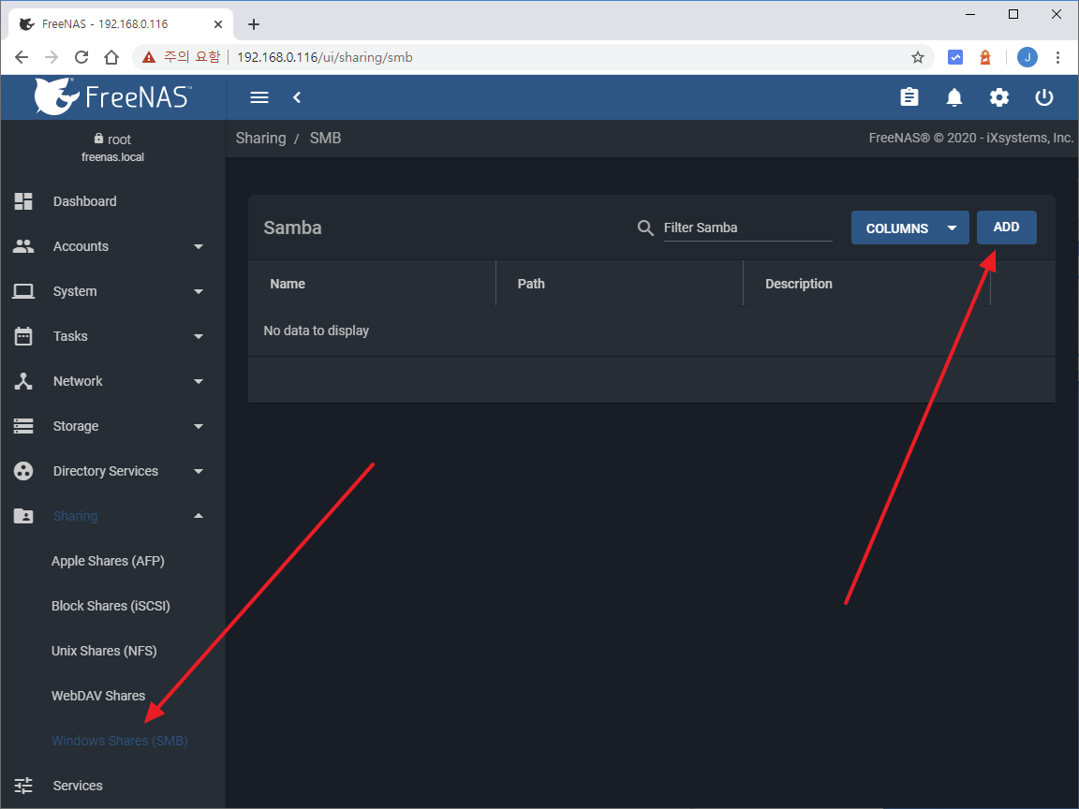This screenshot has width=1079, height=809.
Task: Expand the Storage menu arrow
Action: coord(199,427)
